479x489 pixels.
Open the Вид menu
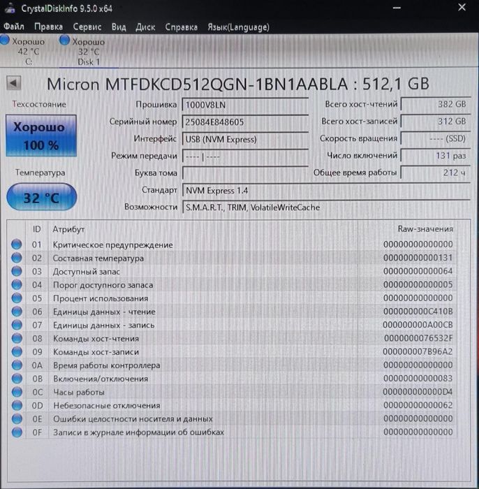pos(119,27)
